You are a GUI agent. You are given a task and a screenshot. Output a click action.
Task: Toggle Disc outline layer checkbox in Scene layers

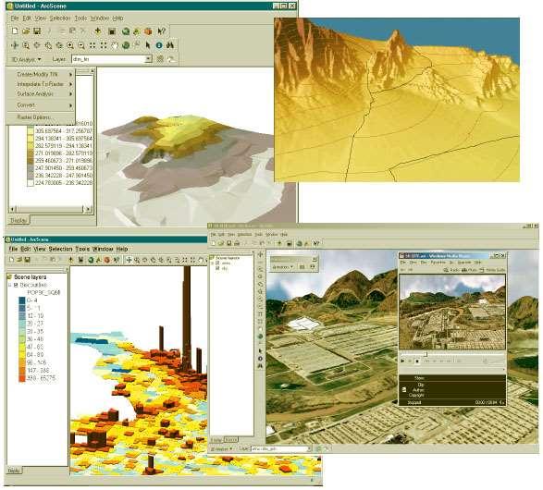tap(16, 285)
